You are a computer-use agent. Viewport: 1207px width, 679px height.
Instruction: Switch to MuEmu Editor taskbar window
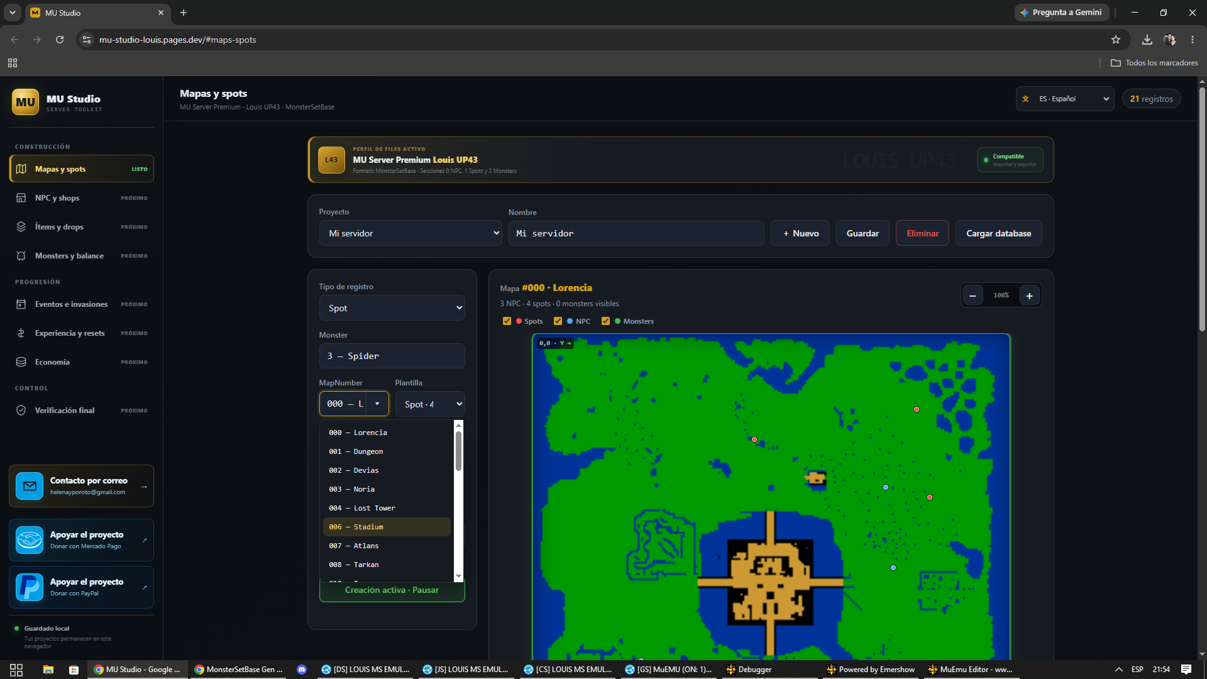click(969, 670)
